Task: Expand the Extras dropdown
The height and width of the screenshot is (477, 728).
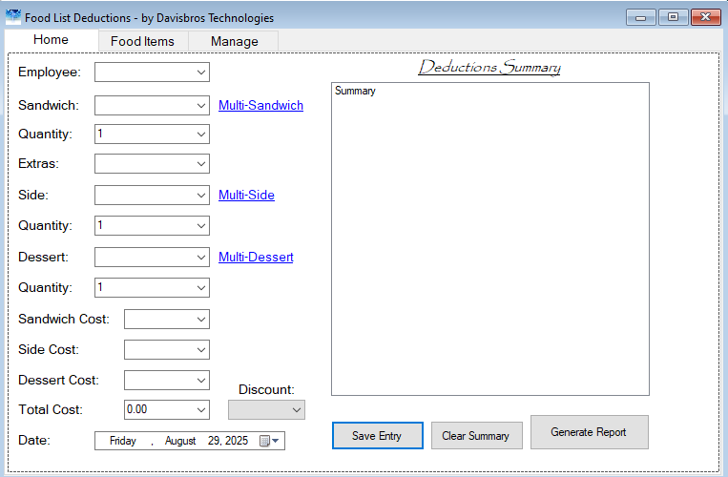Action: (152, 164)
